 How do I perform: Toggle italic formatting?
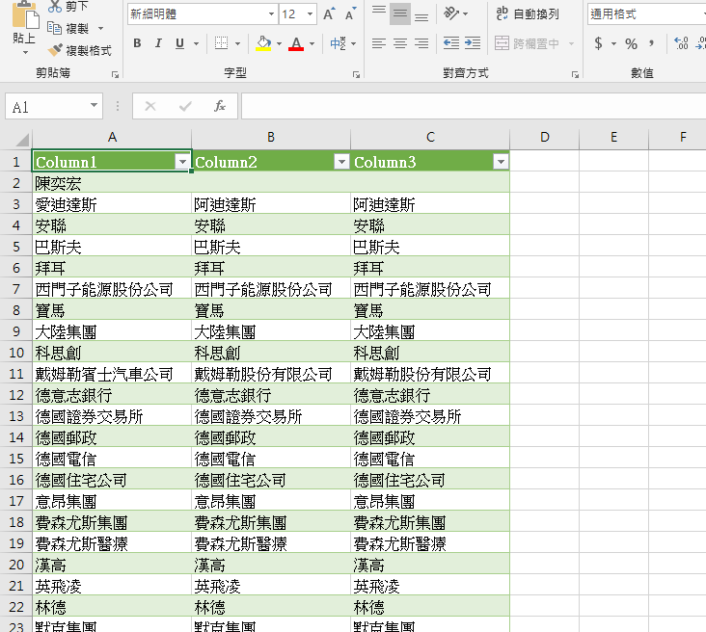pos(158,43)
